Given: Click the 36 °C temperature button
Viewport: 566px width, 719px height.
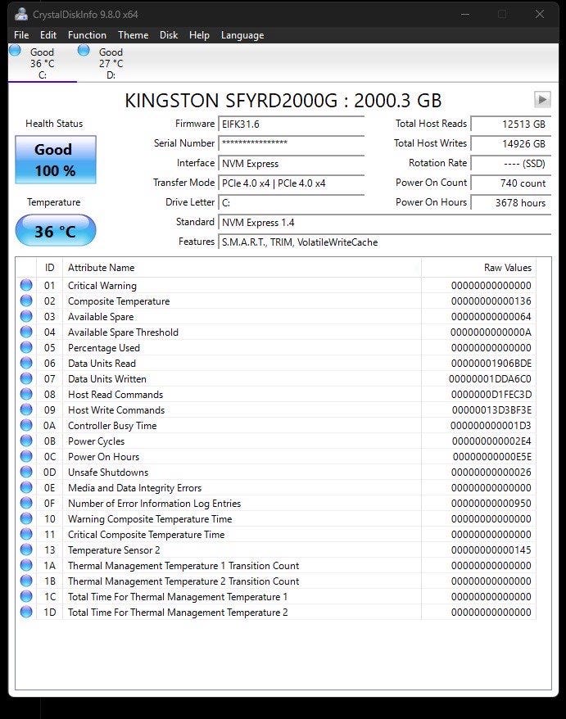Looking at the screenshot, I should 56,230.
